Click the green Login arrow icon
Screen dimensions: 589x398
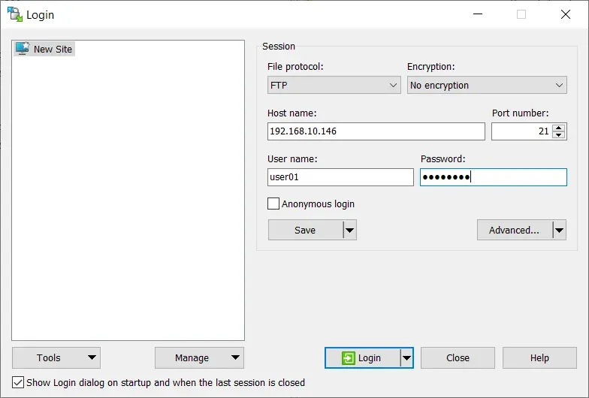(349, 357)
